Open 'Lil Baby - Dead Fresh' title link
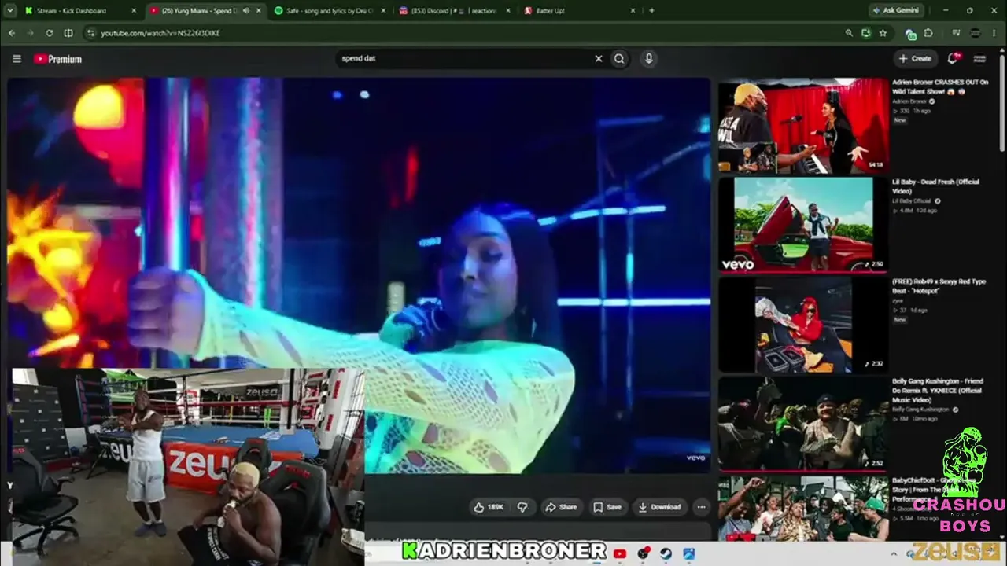Viewport: 1007px width, 566px height. [x=936, y=186]
